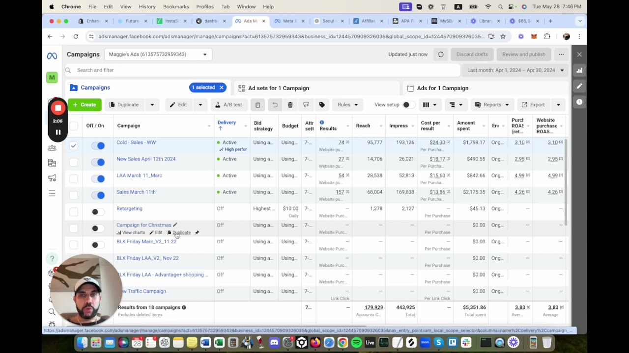
Task: Click Duplicate button in toolbar
Action: [124, 104]
